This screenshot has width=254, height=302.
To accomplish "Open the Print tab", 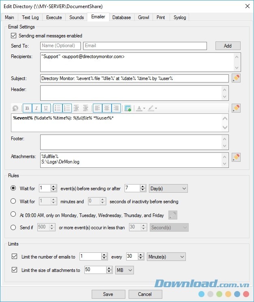I will tap(161, 17).
